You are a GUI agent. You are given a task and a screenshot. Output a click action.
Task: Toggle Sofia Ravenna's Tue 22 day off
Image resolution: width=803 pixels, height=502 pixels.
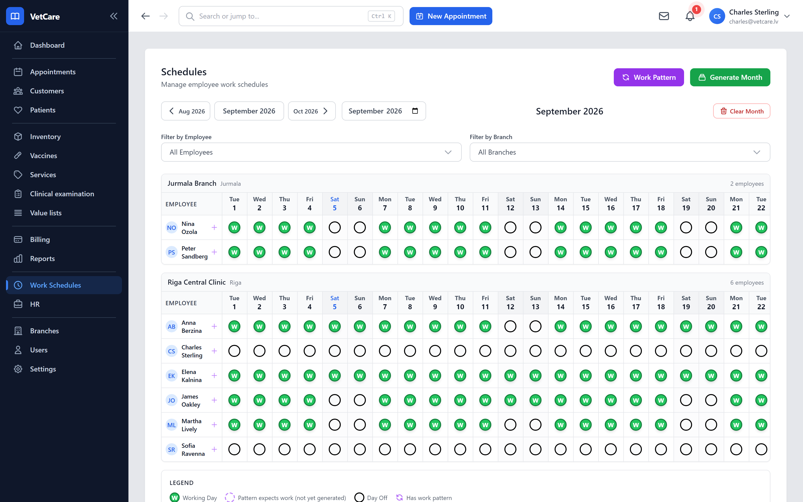761,449
